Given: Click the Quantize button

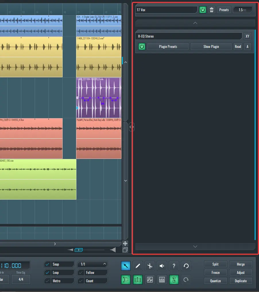Looking at the screenshot, I should coord(215,281).
